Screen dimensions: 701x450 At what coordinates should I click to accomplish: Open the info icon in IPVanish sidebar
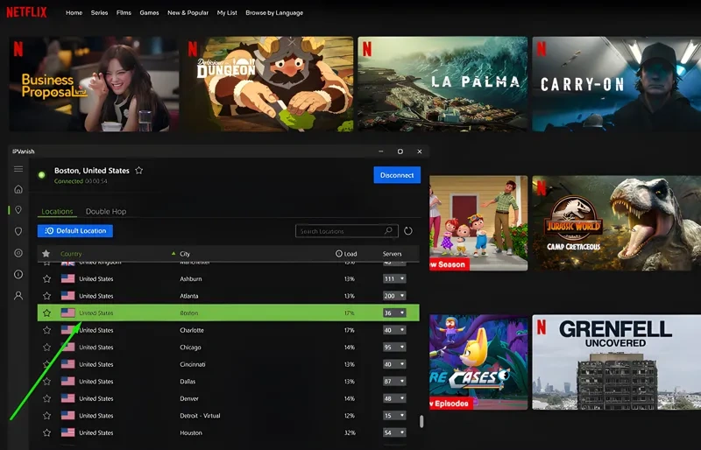(x=18, y=274)
